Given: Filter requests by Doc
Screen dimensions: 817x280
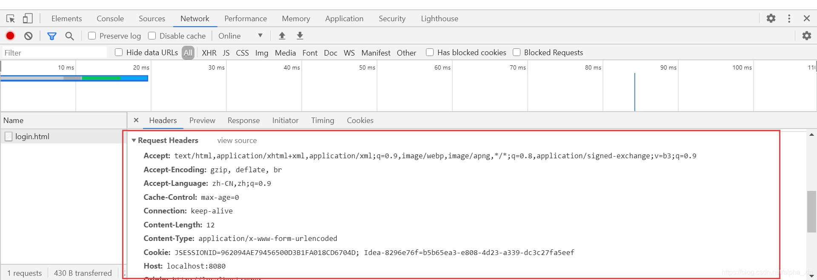Looking at the screenshot, I should point(330,53).
